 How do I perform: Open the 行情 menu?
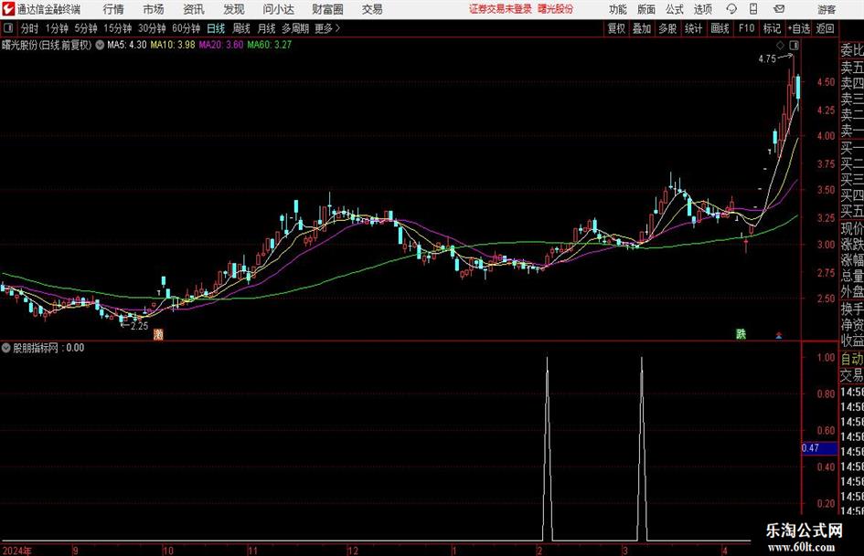point(113,9)
